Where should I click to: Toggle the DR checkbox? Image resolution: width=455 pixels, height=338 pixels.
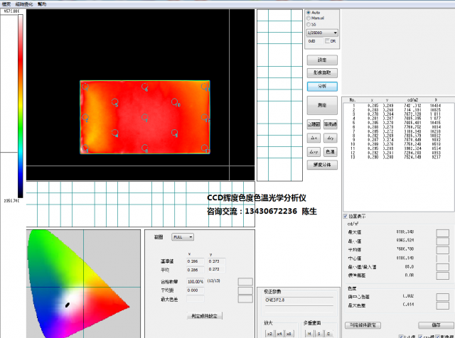point(328,41)
